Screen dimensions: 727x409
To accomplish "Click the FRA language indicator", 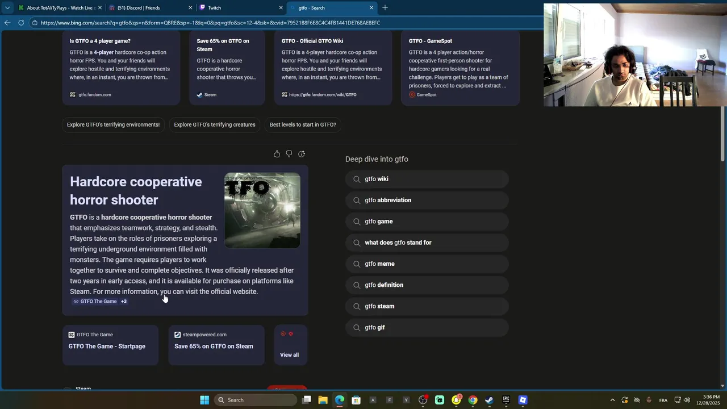I will [663, 400].
